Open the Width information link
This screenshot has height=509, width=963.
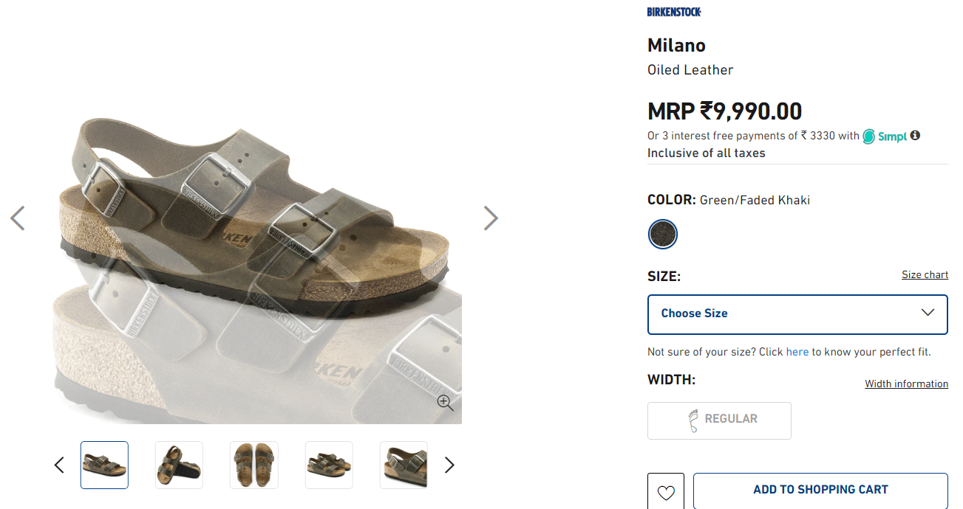(906, 384)
